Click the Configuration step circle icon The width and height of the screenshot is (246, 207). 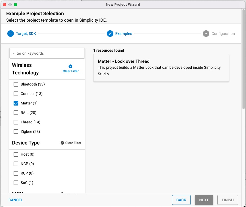(x=206, y=34)
